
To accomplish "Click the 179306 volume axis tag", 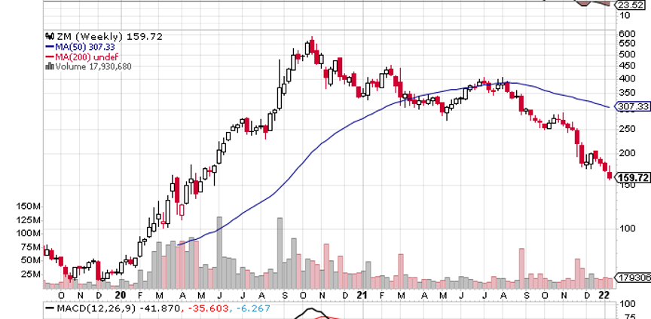I will pyautogui.click(x=631, y=278).
